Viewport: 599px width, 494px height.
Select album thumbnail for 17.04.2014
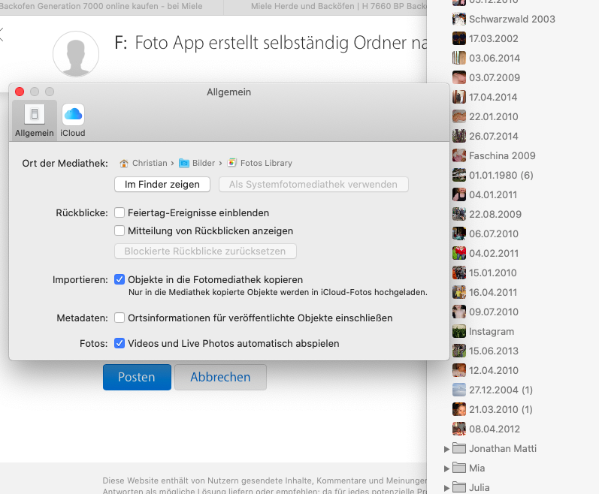pos(458,97)
